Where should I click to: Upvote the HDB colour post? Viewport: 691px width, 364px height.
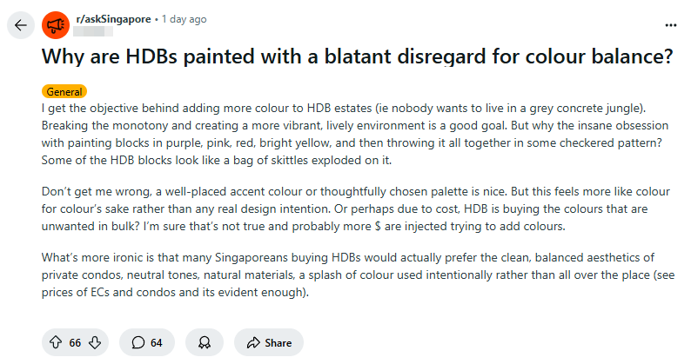pyautogui.click(x=57, y=342)
